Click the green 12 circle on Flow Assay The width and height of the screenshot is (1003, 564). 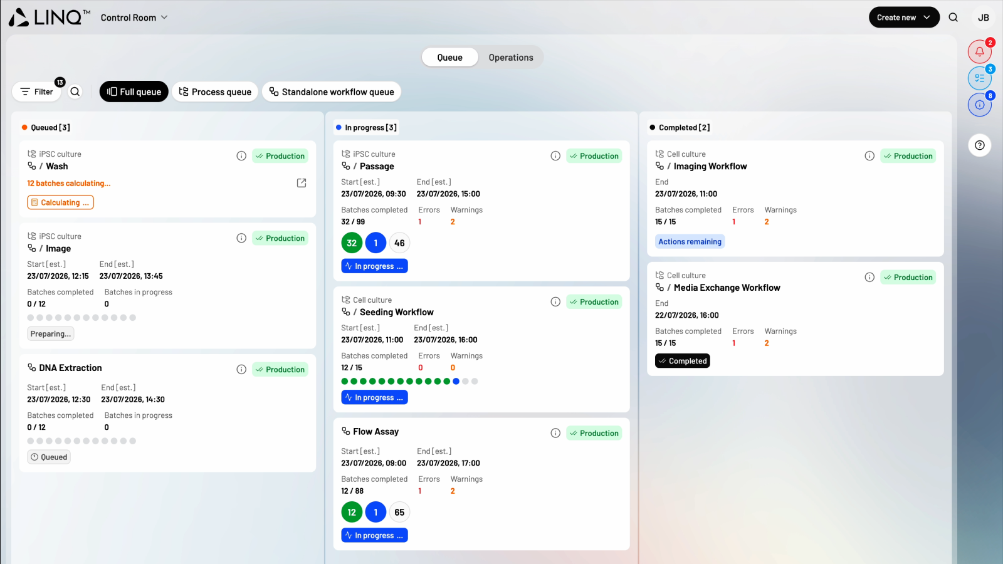coord(352,513)
